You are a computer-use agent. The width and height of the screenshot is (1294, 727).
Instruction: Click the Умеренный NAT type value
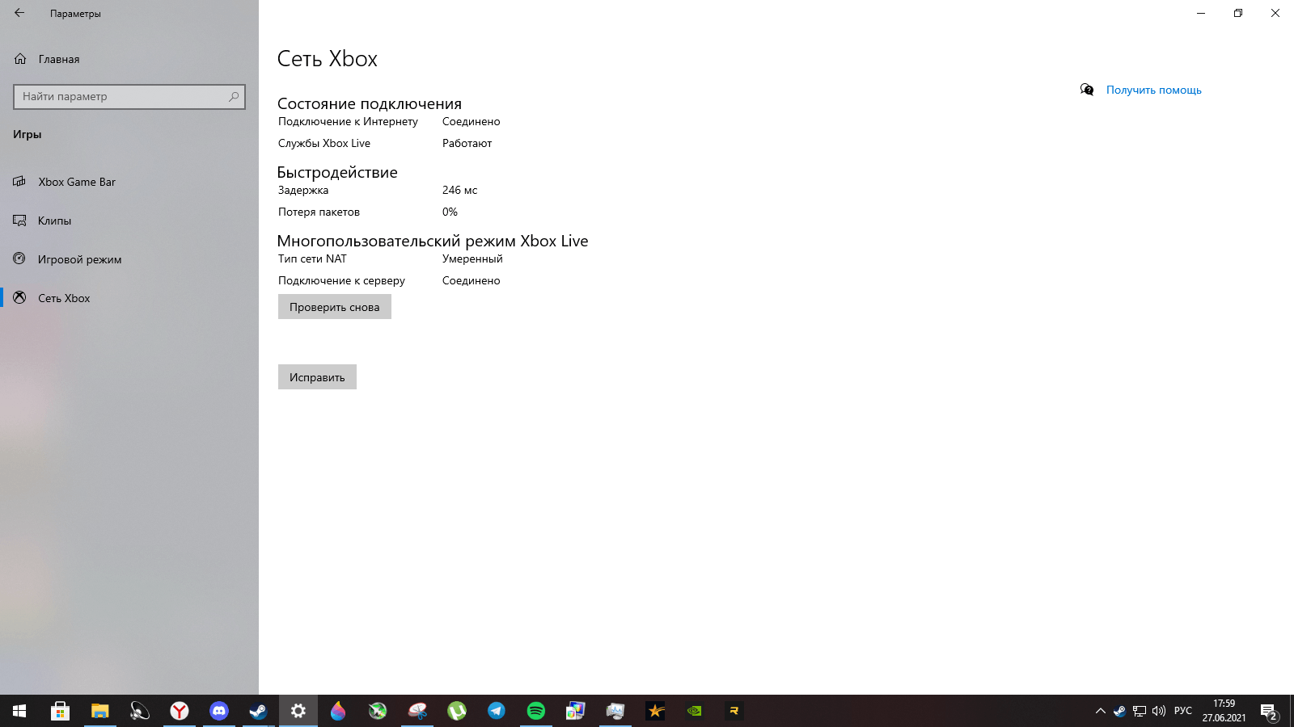[472, 259]
